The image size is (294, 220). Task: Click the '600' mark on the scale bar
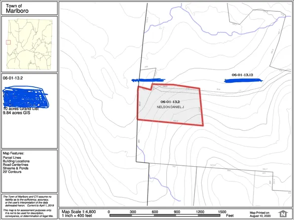pos(155,212)
